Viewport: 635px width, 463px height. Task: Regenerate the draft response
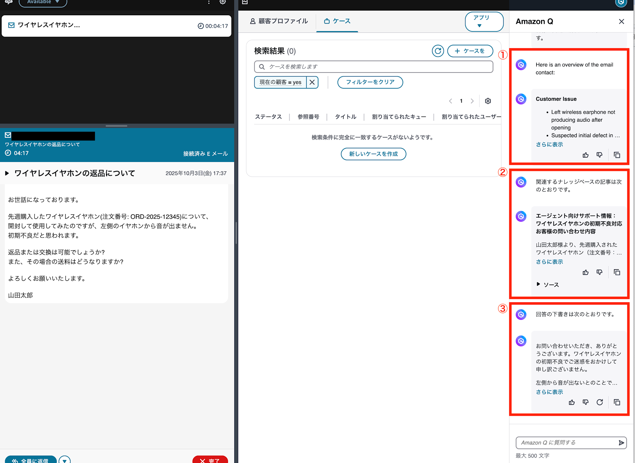coord(599,402)
